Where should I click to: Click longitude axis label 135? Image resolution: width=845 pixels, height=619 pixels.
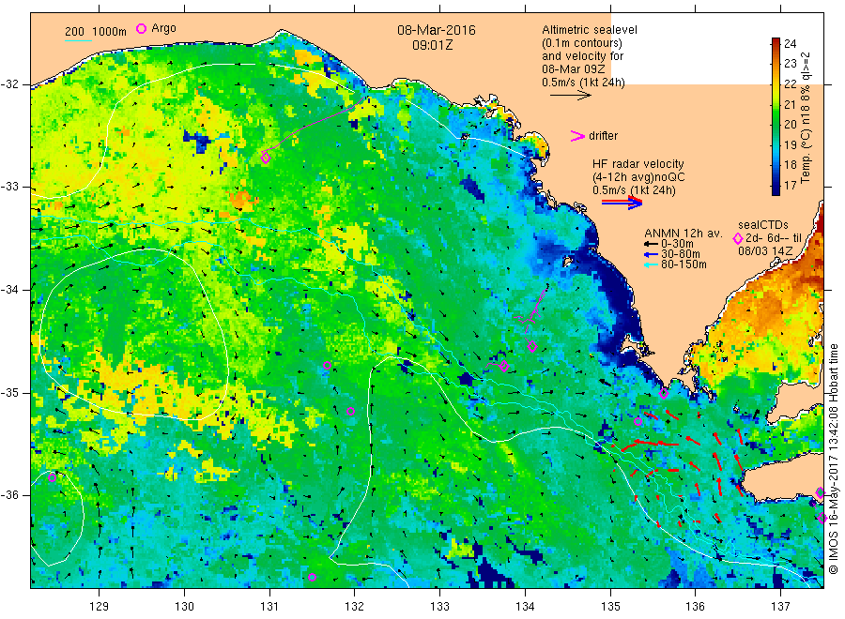[x=610, y=607]
